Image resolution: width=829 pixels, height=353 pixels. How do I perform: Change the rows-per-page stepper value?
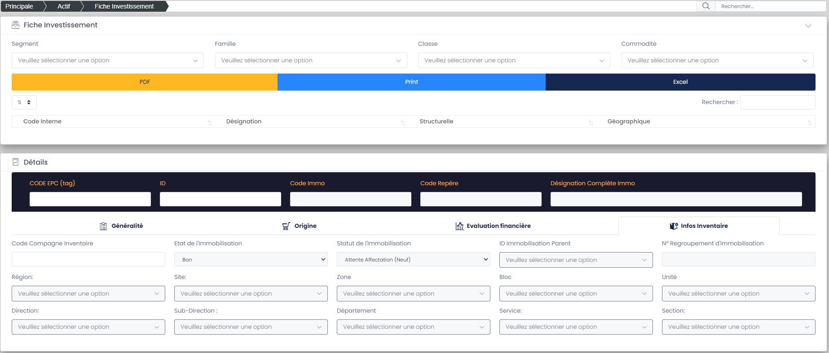(24, 102)
